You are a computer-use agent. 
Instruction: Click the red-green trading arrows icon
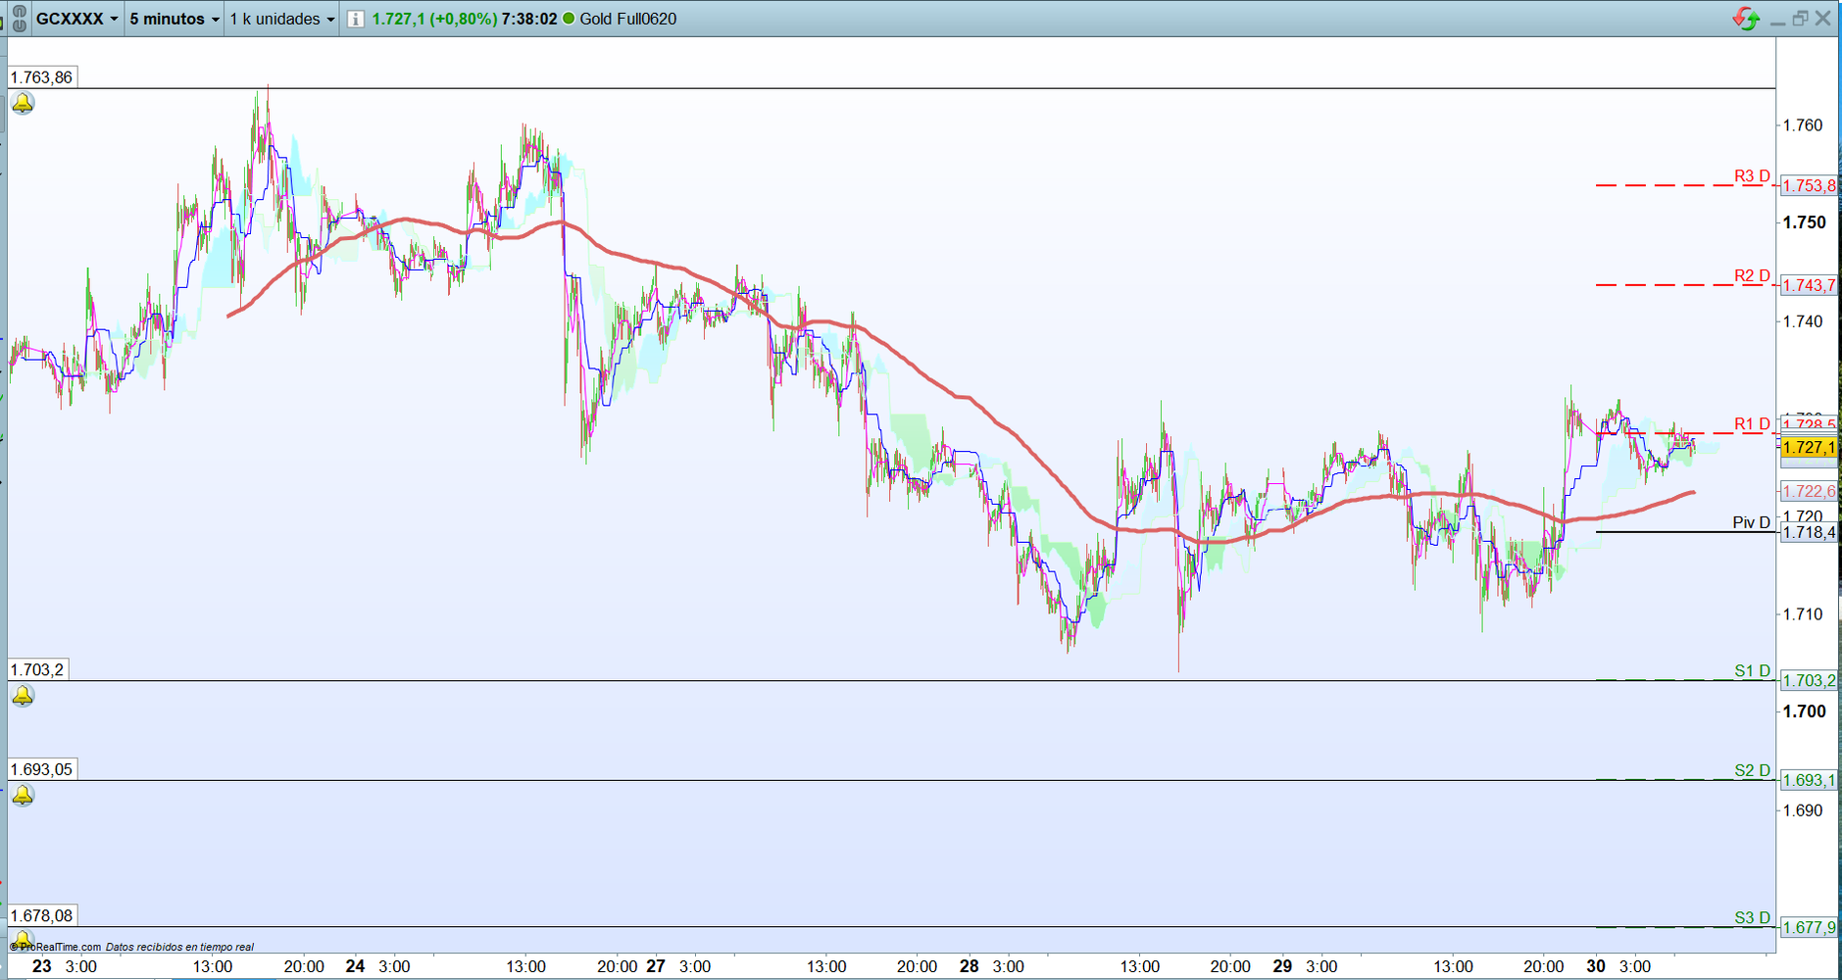click(x=1746, y=19)
